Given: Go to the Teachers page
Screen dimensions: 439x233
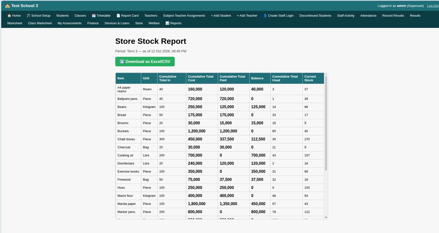Looking at the screenshot, I should click(x=151, y=16).
